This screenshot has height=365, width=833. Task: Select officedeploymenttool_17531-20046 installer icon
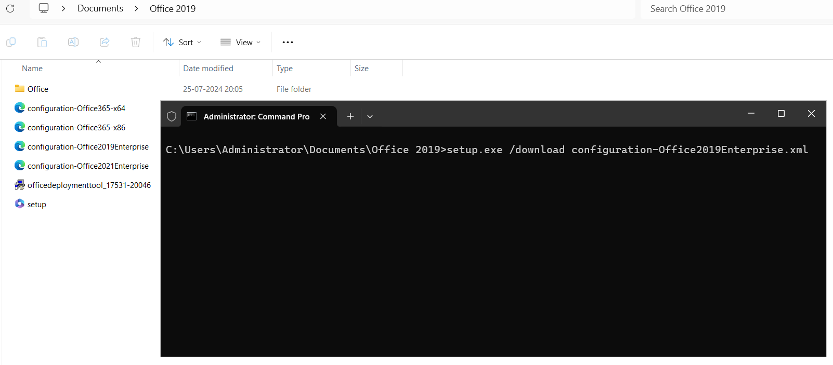coord(20,185)
